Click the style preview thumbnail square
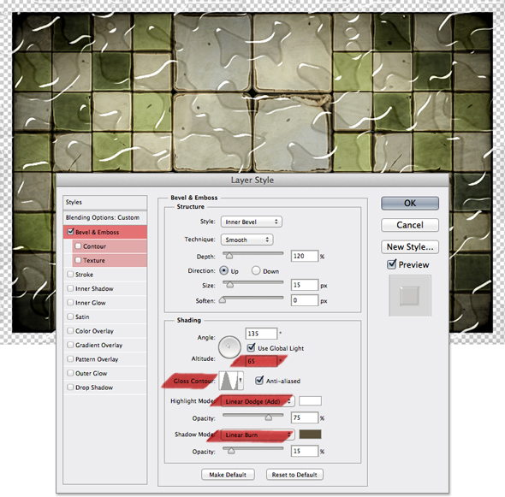 (410, 295)
